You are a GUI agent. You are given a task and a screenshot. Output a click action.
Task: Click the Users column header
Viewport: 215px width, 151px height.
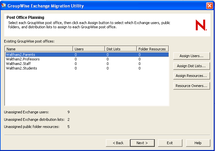click(x=89, y=49)
